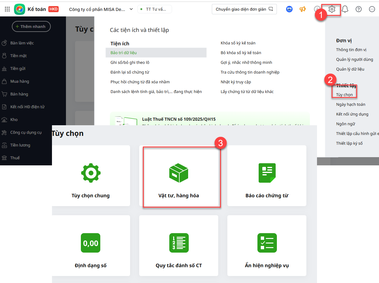
Task: Click the notification bell icon
Action: point(345,9)
